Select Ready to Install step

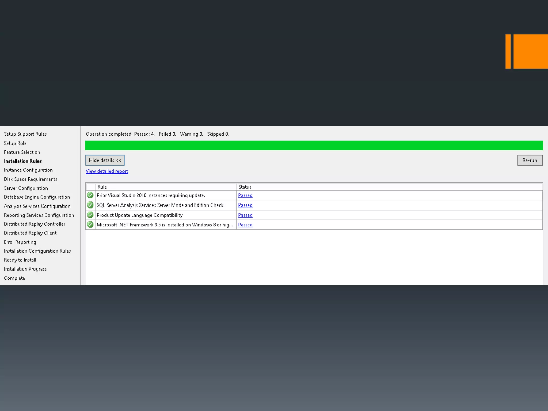pyautogui.click(x=20, y=260)
